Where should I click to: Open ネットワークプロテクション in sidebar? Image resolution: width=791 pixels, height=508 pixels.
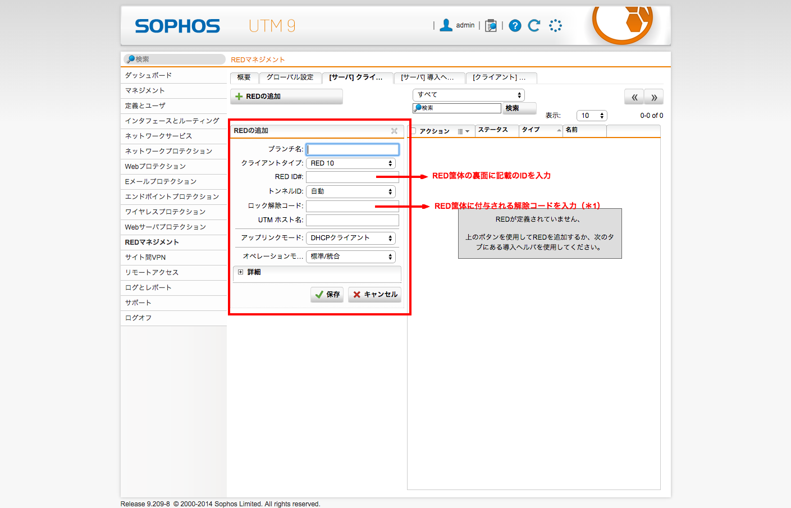pyautogui.click(x=173, y=152)
